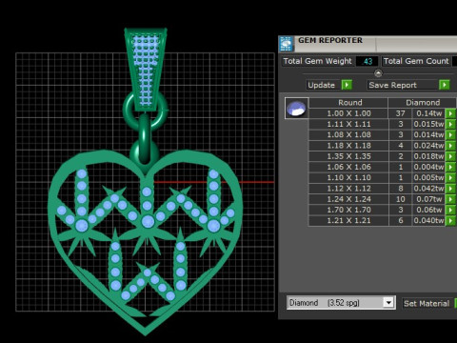The image size is (457, 343).
Task: Click the green arrow for the 1.35 X 1.35 row
Action: pos(450,156)
